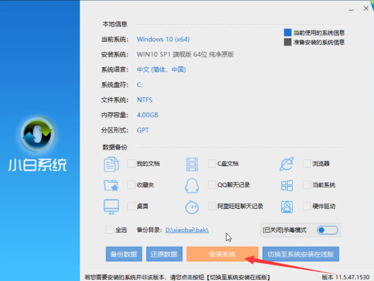The image size is (374, 281).
Task: Open the backup directory D:\xiaobai\bak\ link
Action: click(187, 230)
